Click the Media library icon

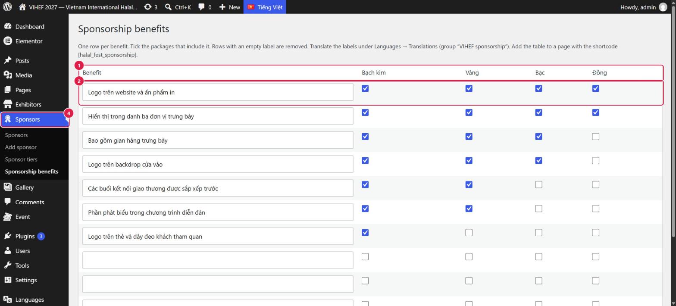tap(7, 75)
